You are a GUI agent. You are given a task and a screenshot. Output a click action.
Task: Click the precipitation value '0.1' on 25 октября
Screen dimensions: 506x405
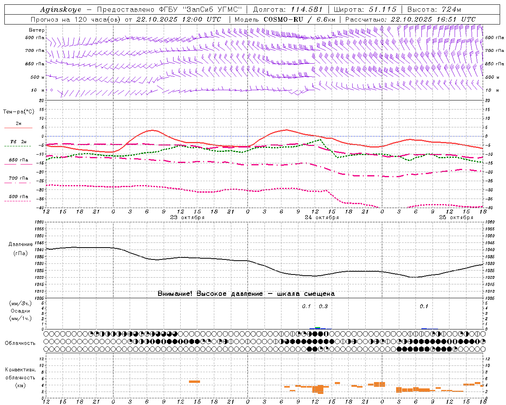(x=424, y=307)
